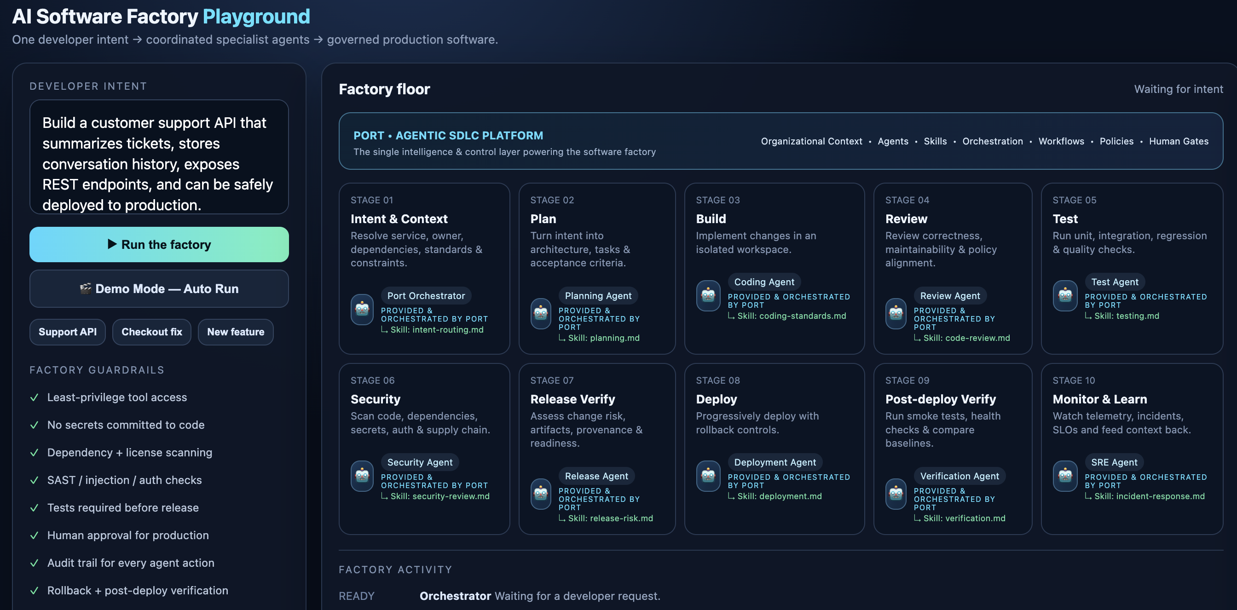Click the 'Skill: intent-routing.md' text

coord(437,330)
